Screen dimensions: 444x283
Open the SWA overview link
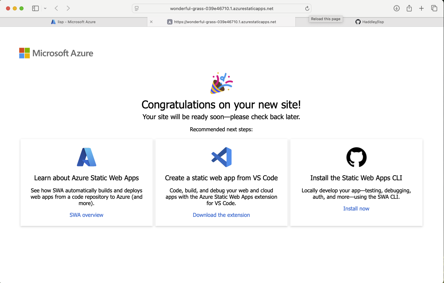coord(86,215)
